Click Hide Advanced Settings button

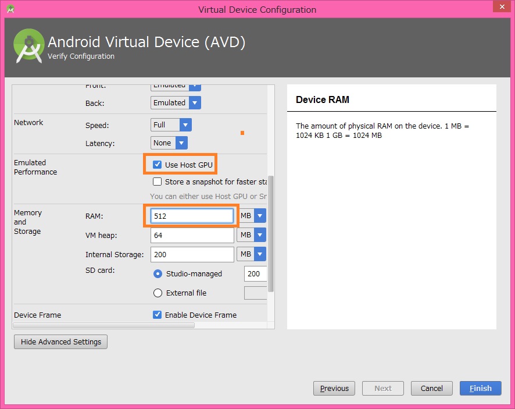pos(61,342)
